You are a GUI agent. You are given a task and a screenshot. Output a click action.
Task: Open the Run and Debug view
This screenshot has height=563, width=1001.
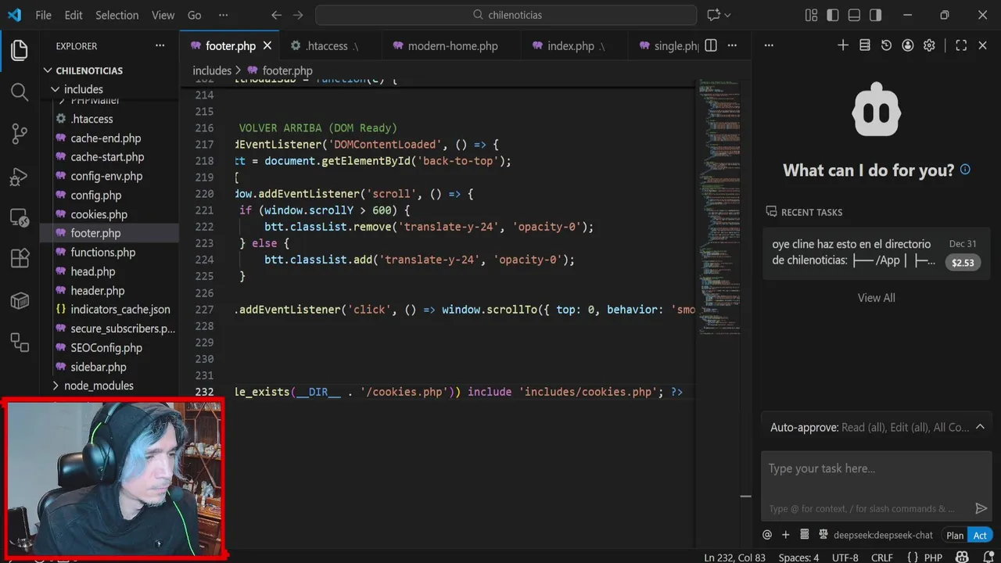point(20,176)
